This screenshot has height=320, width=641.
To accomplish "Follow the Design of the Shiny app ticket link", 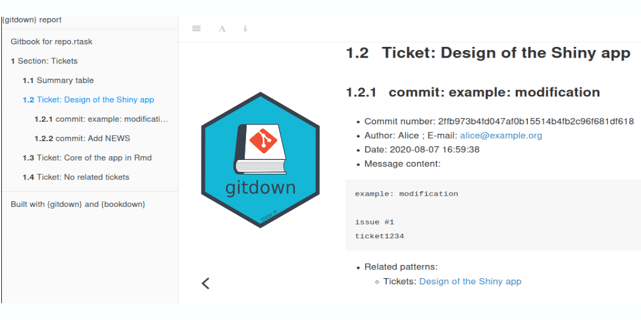I will (x=471, y=281).
